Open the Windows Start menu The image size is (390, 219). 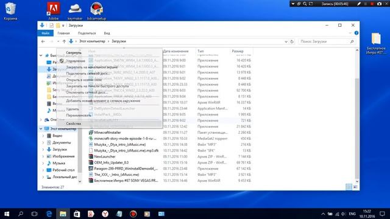7,214
